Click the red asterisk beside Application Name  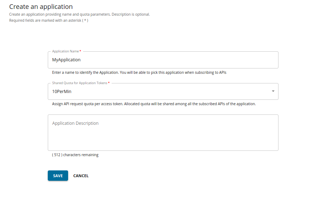coord(80,51)
